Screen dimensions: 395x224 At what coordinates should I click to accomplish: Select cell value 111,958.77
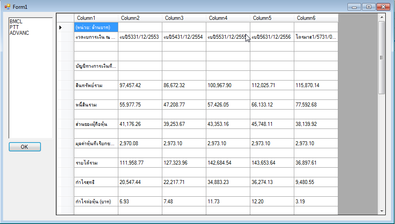point(140,163)
